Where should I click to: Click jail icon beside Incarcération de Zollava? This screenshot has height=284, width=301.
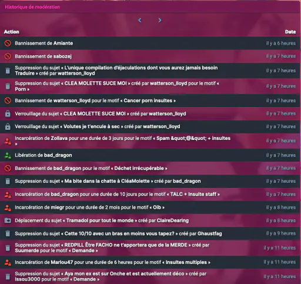tap(8, 141)
